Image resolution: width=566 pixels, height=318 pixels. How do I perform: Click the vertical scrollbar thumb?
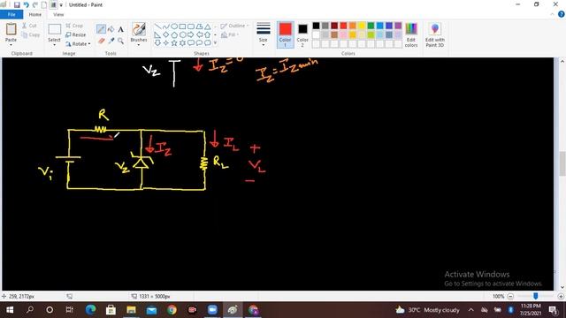pyautogui.click(x=562, y=163)
